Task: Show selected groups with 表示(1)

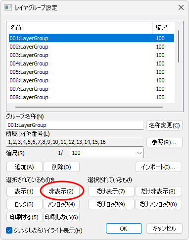Action: (24, 191)
